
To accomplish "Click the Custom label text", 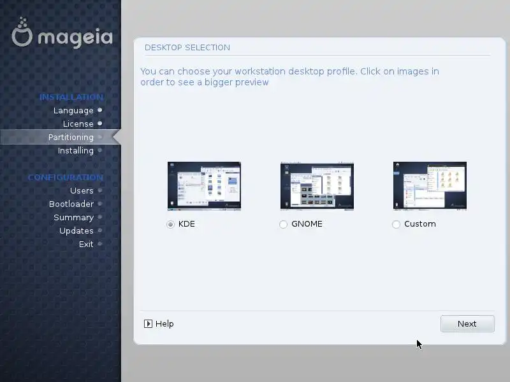I will pos(420,224).
